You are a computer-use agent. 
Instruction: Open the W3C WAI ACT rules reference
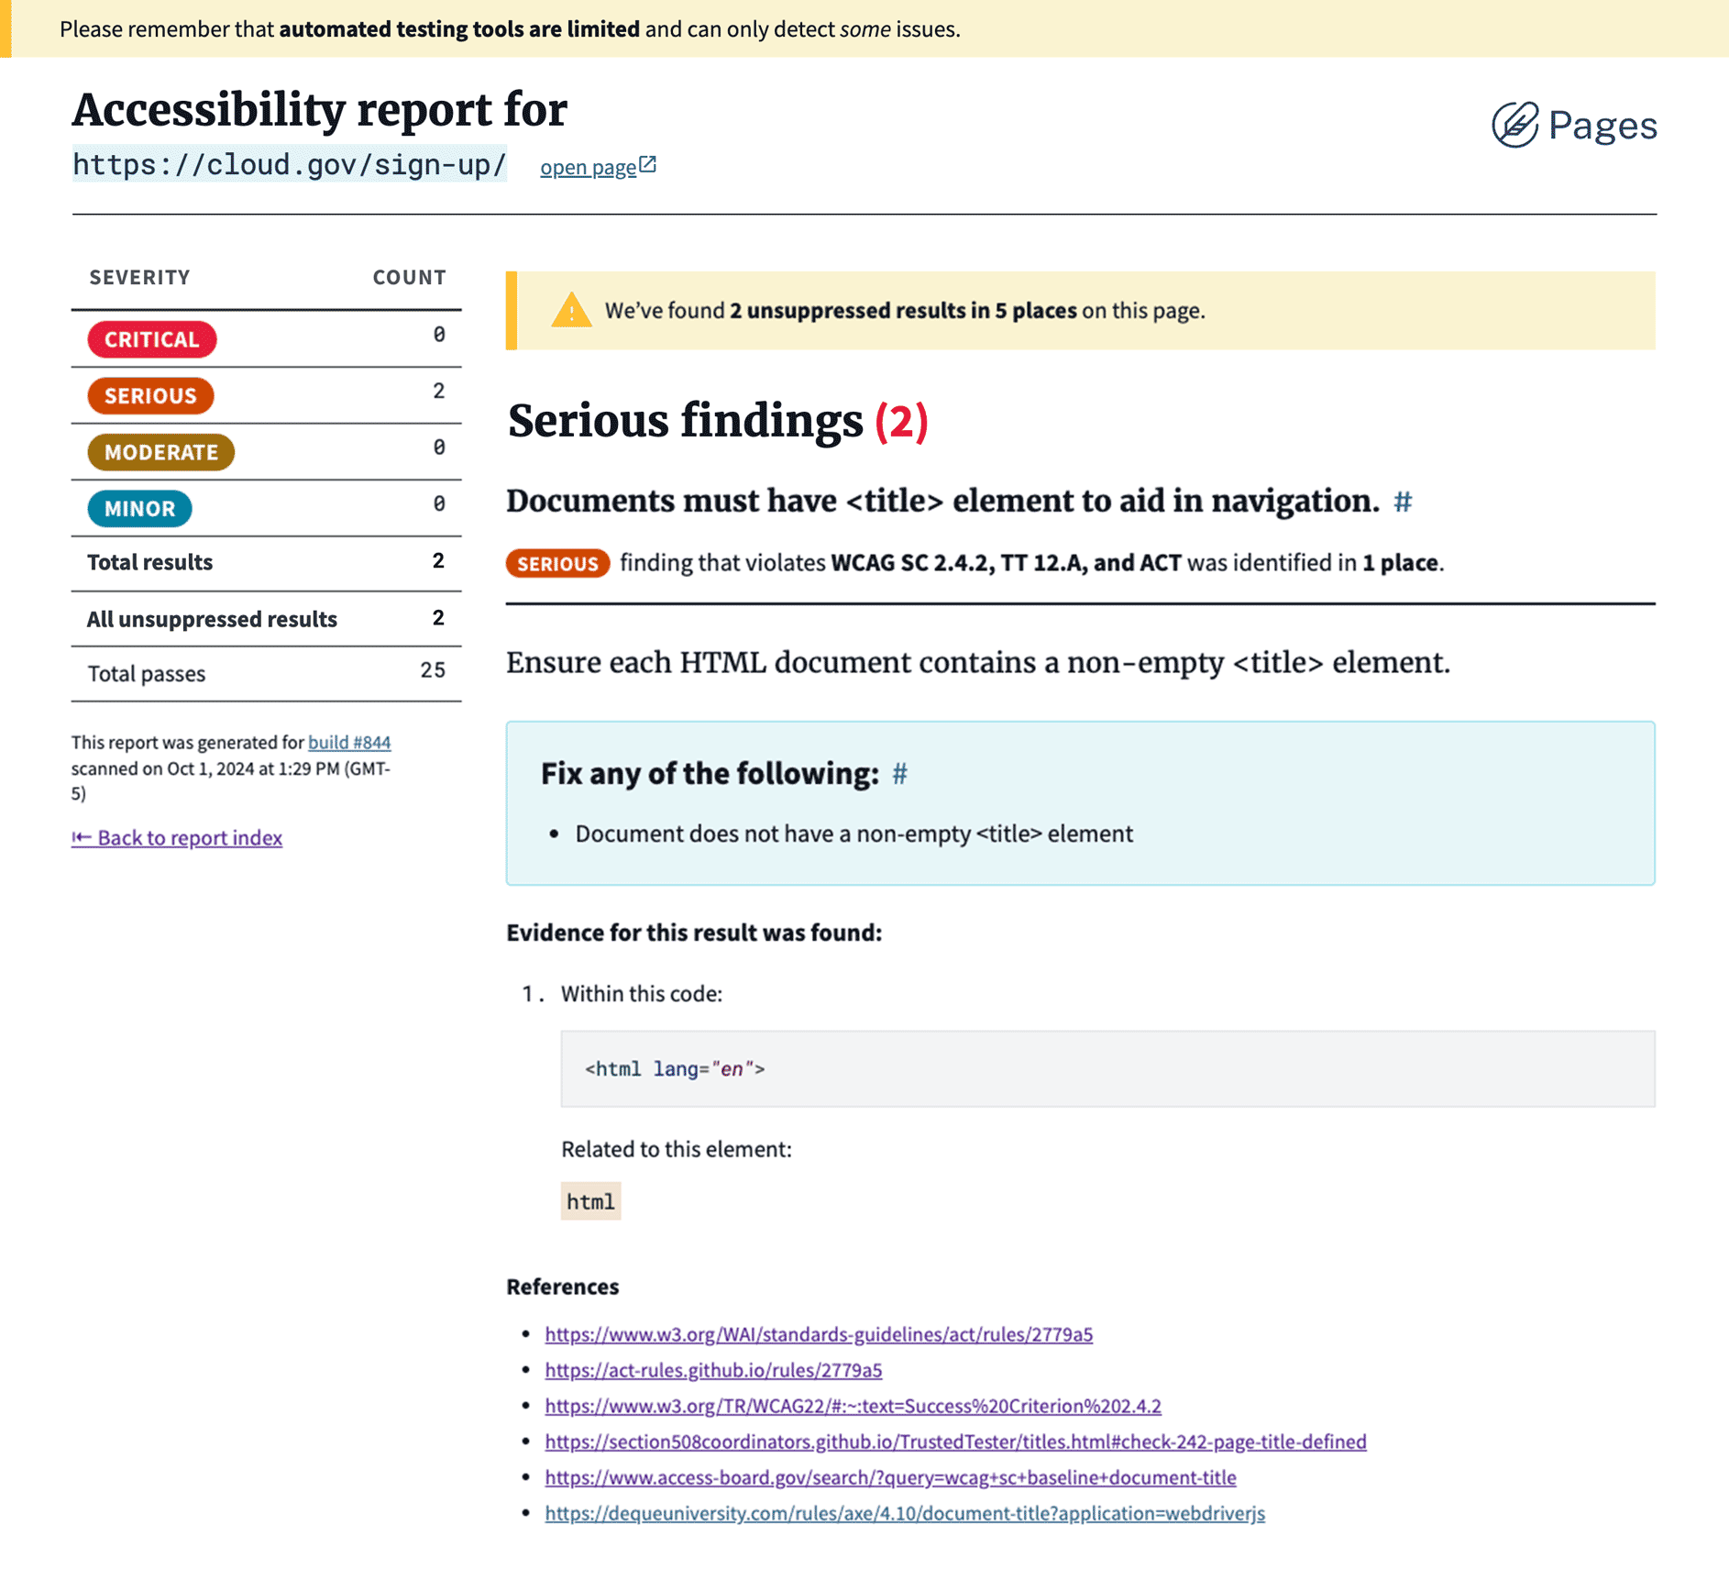click(x=818, y=1334)
